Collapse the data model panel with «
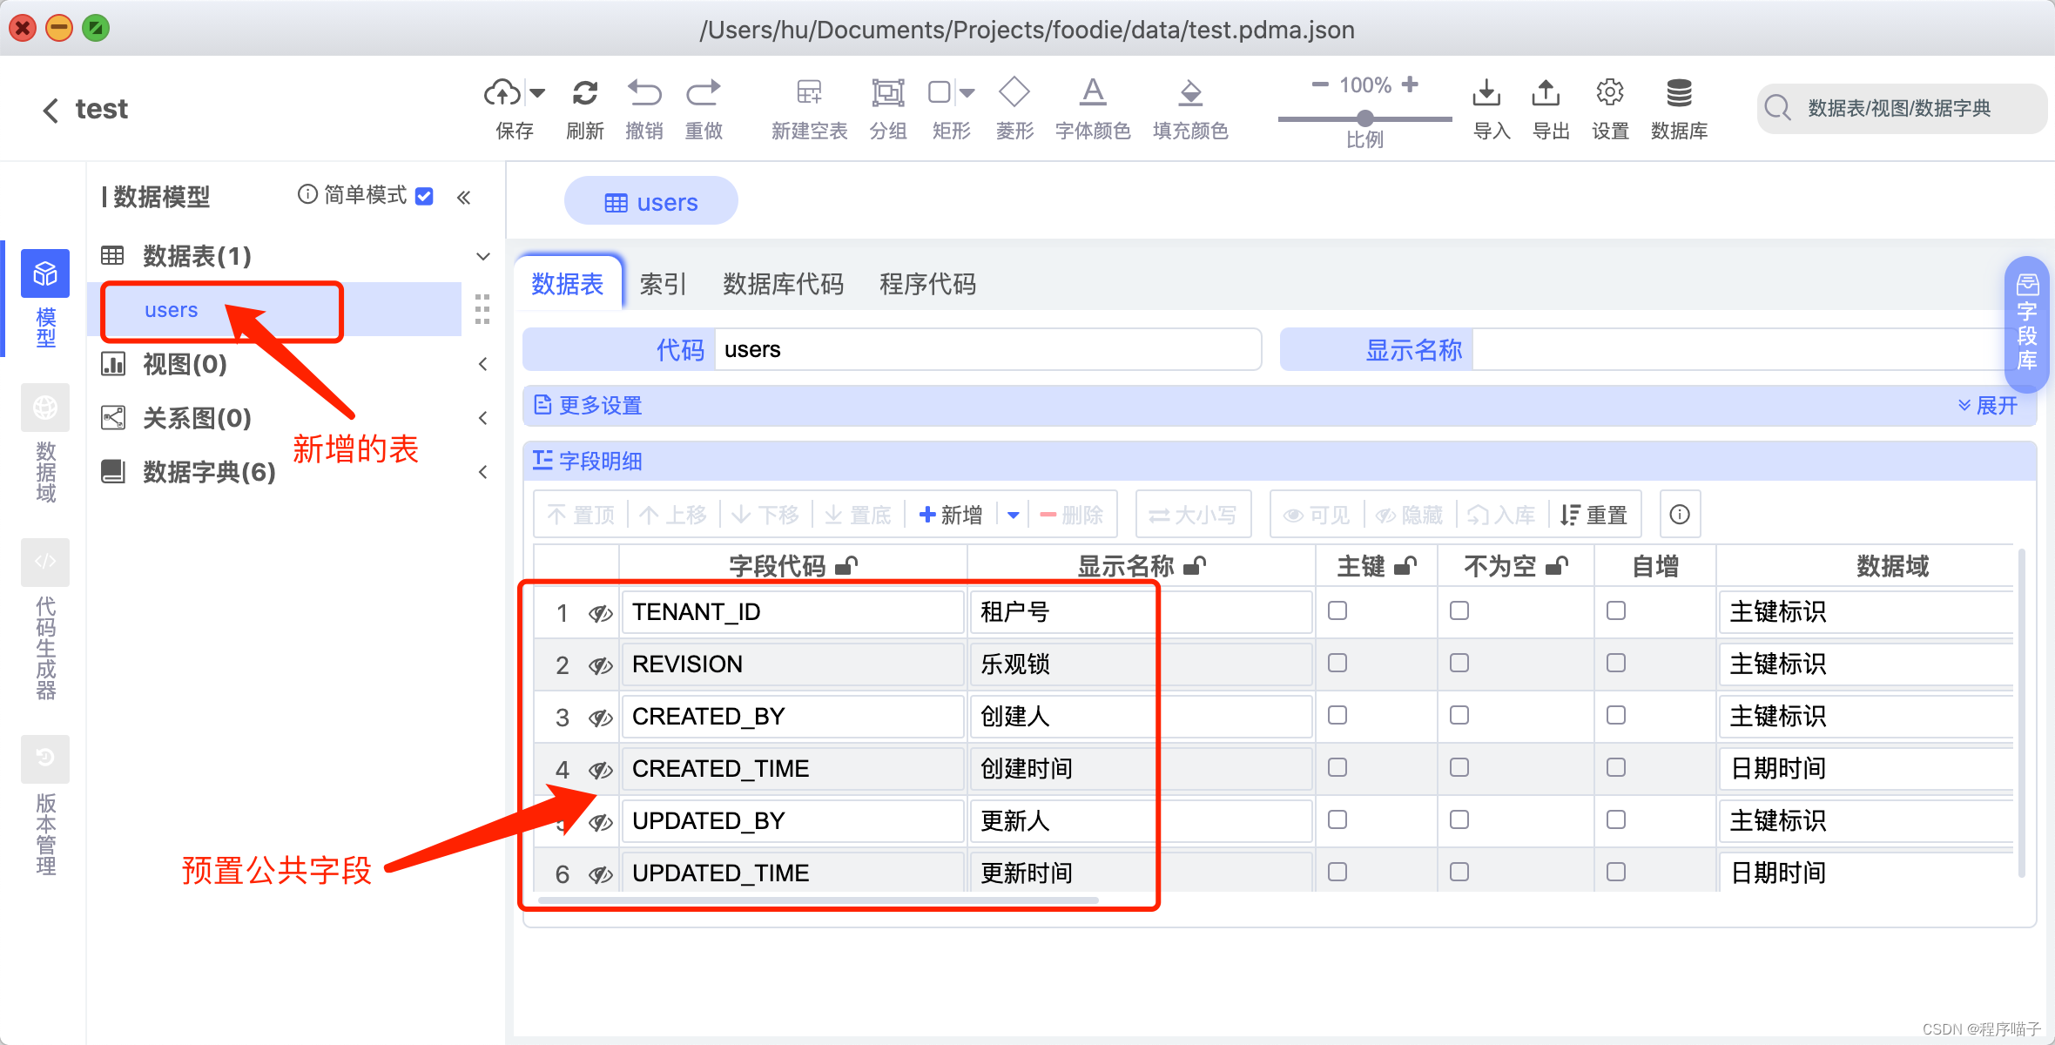The width and height of the screenshot is (2055, 1045). pyautogui.click(x=464, y=197)
